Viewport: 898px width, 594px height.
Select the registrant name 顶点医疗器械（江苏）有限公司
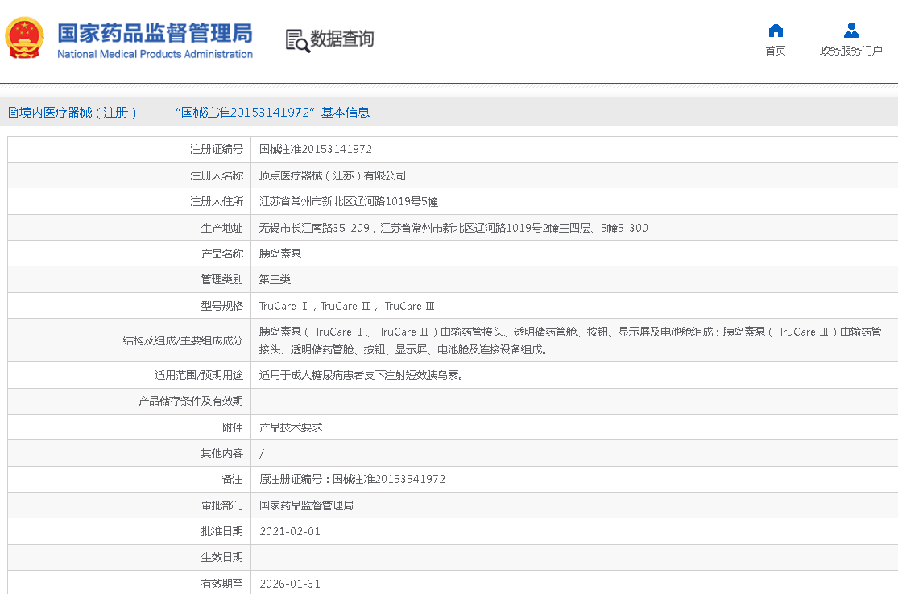tap(332, 175)
